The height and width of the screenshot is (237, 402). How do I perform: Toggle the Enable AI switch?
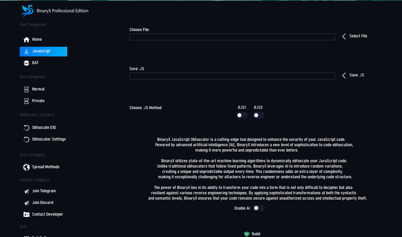click(258, 208)
